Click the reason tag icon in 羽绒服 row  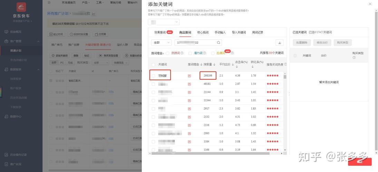click(189, 76)
